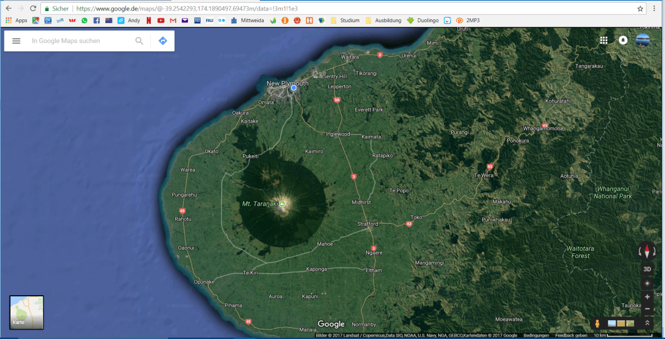Screen dimensions: 665x339
Task: Click the notifications bell icon
Action: (x=623, y=40)
